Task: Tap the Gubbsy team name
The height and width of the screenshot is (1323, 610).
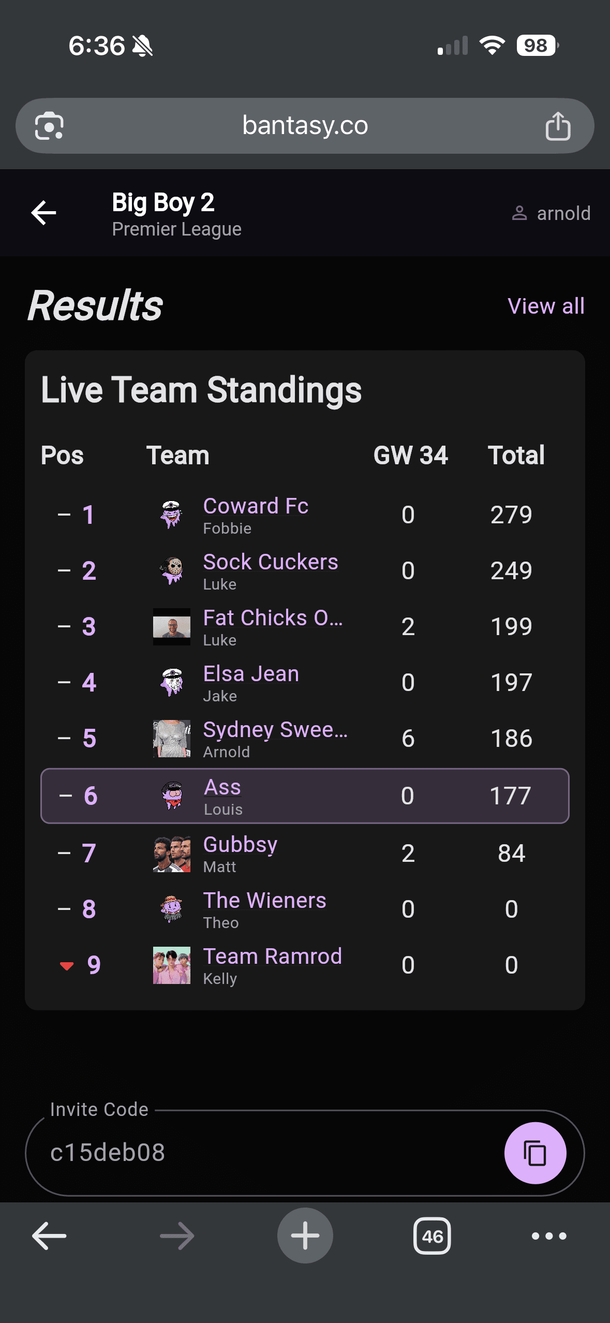Action: point(240,844)
